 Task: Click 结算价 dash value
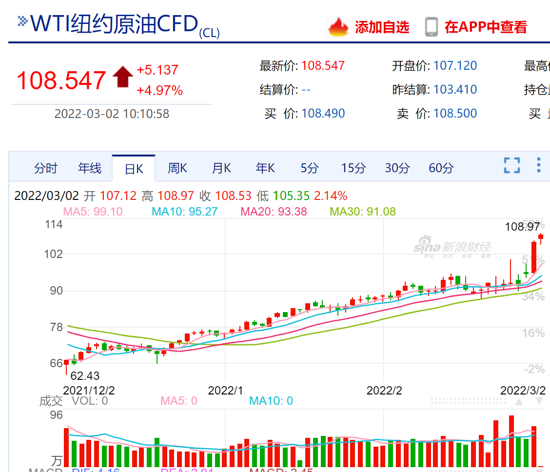306,90
